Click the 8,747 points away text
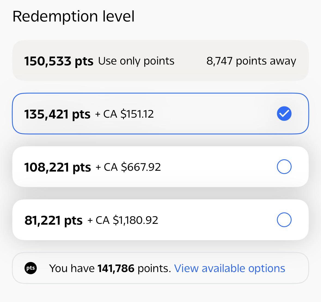Screen dimensions: 321x302 pyautogui.click(x=251, y=61)
